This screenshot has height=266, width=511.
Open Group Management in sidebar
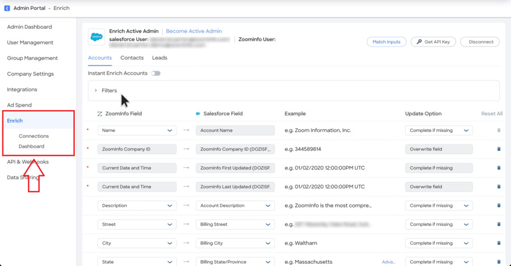[x=32, y=58]
